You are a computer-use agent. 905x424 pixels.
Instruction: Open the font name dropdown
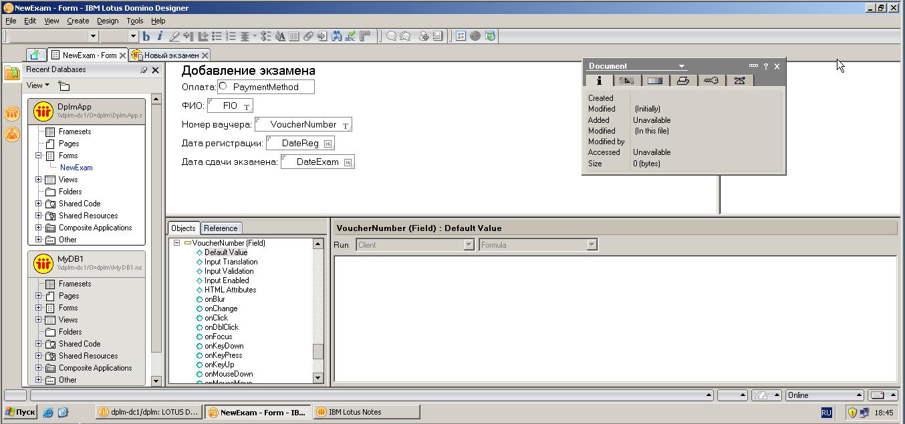coord(93,36)
